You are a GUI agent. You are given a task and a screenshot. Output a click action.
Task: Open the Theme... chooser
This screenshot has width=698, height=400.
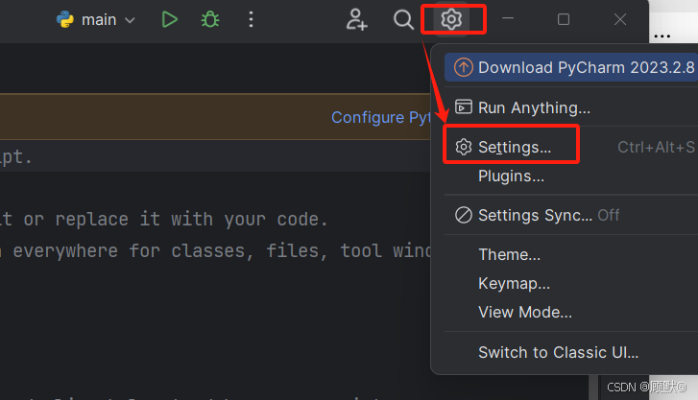pyautogui.click(x=509, y=254)
